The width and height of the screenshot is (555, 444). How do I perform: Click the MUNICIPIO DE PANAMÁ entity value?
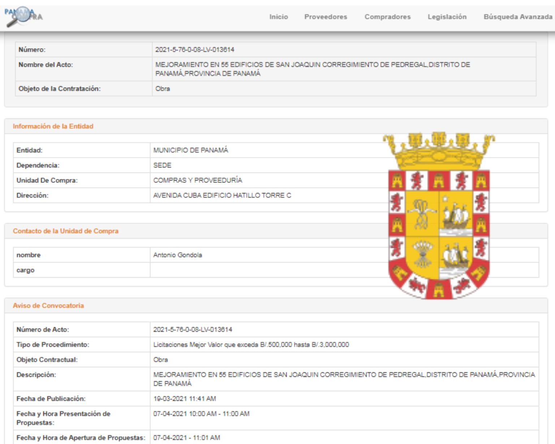click(191, 150)
